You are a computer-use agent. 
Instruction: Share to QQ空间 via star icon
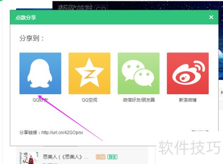[89, 73]
